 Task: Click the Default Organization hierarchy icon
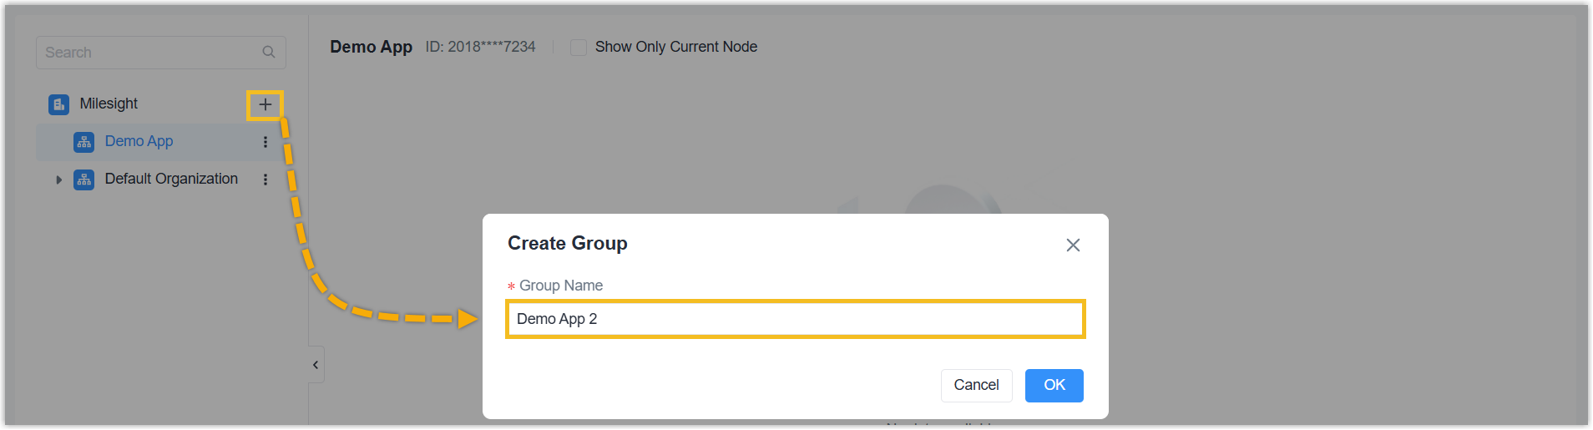(x=83, y=180)
